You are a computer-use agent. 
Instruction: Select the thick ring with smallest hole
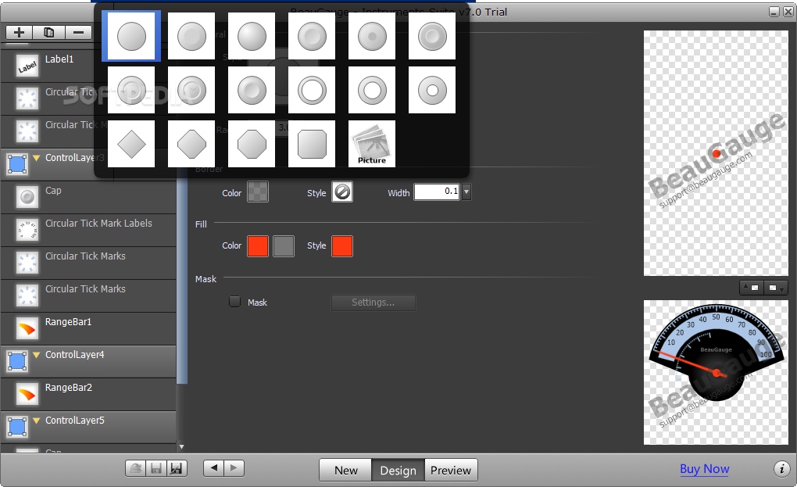coord(432,90)
